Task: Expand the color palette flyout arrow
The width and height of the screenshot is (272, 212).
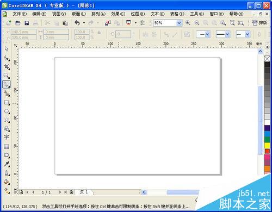Action: pos(267,47)
